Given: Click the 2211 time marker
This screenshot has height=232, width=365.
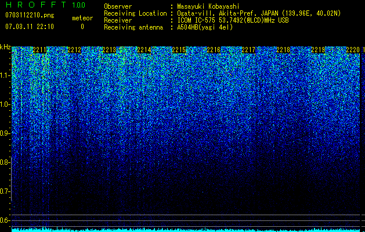Looking at the screenshot, I should pyautogui.click(x=39, y=50).
